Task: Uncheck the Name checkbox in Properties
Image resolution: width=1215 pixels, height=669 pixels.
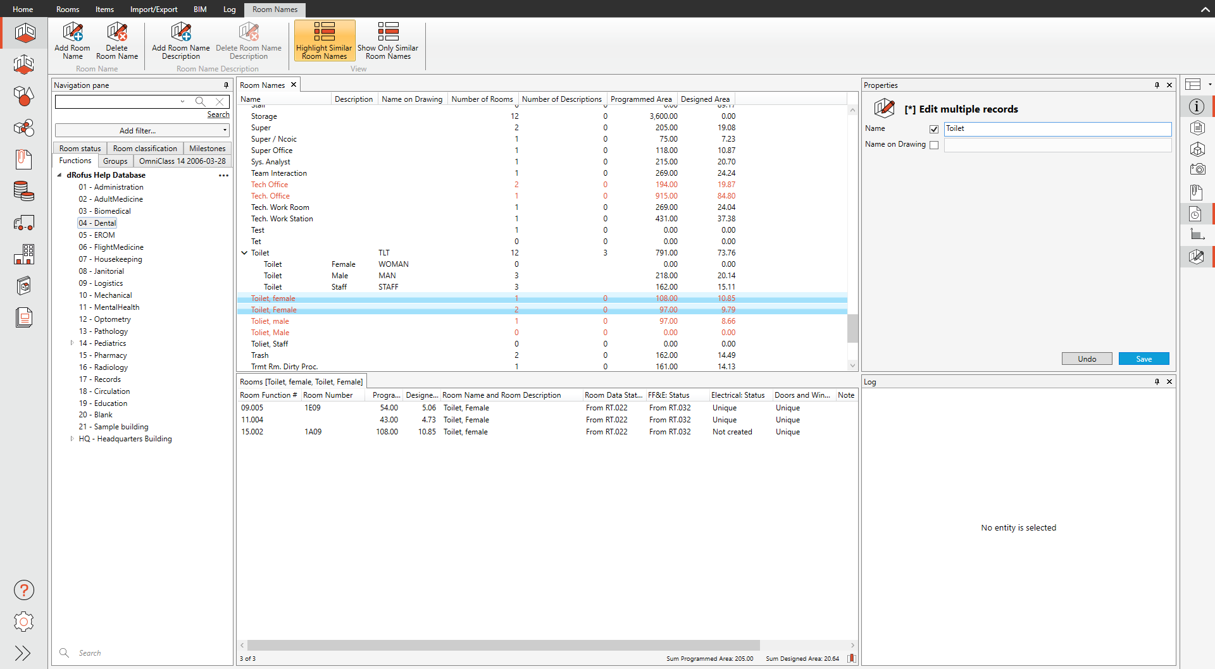Action: [934, 129]
